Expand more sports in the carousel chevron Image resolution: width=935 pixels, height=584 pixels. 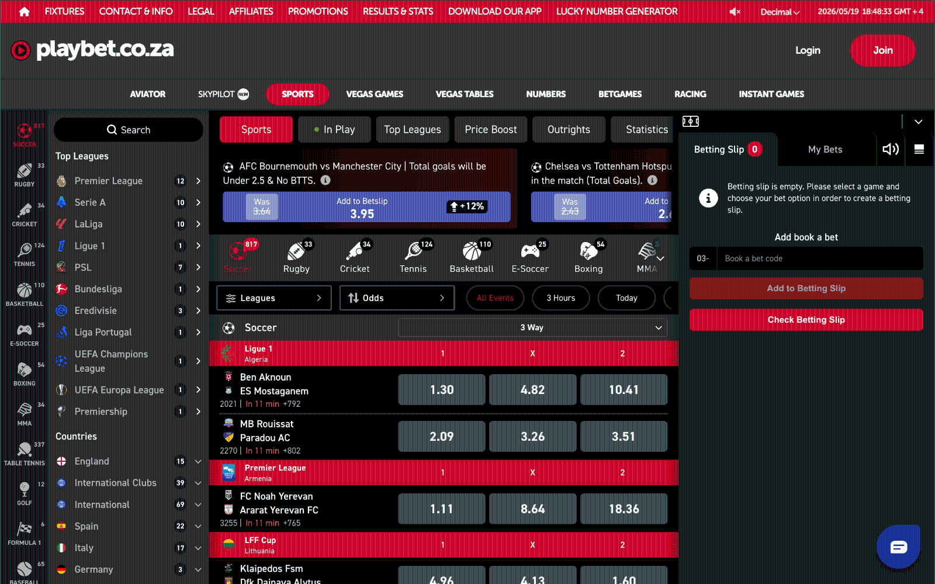660,258
